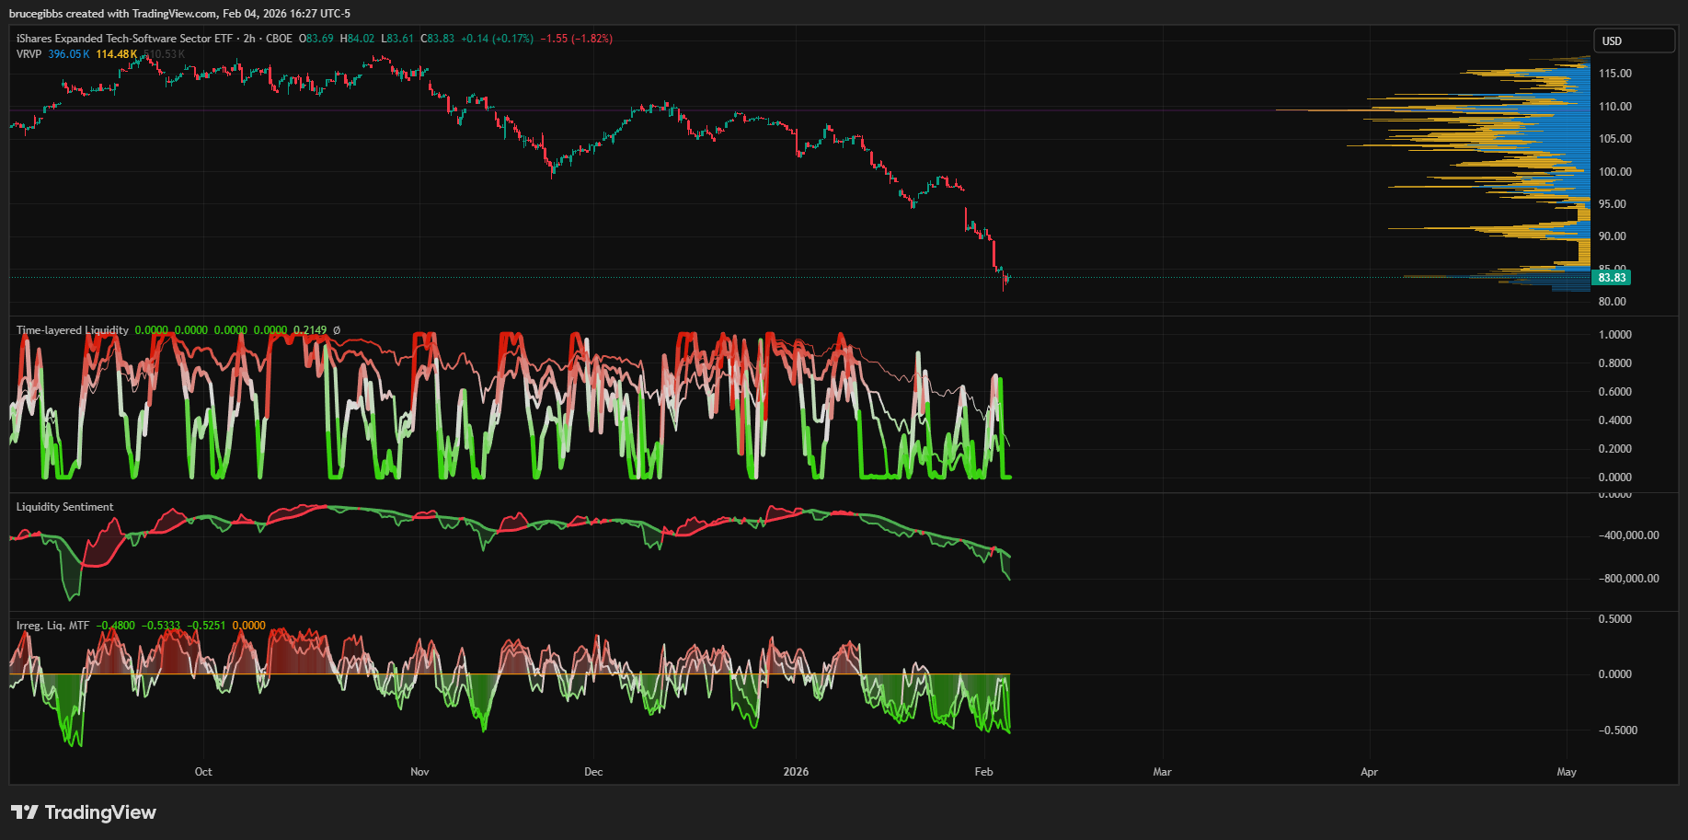Select the Time-layered Liquidity indicator legend
Screen dimensions: 1688x840
(x=72, y=330)
